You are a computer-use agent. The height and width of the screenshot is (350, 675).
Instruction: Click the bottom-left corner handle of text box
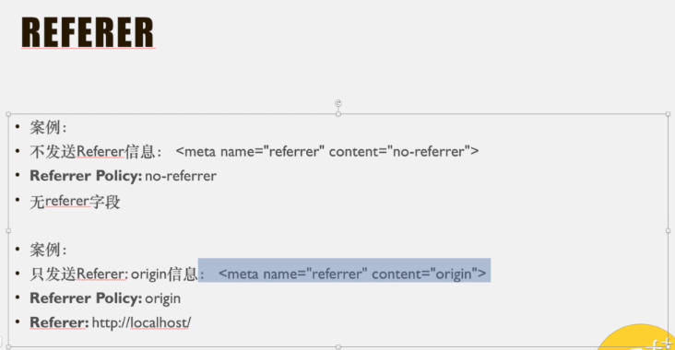pyautogui.click(x=8, y=346)
